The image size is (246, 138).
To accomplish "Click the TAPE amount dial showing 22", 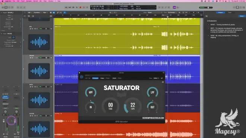I will tap(133, 106).
